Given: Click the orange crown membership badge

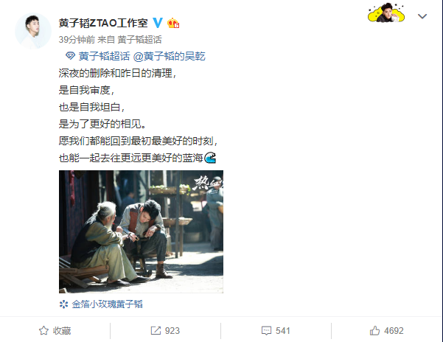Looking at the screenshot, I should pos(173,23).
